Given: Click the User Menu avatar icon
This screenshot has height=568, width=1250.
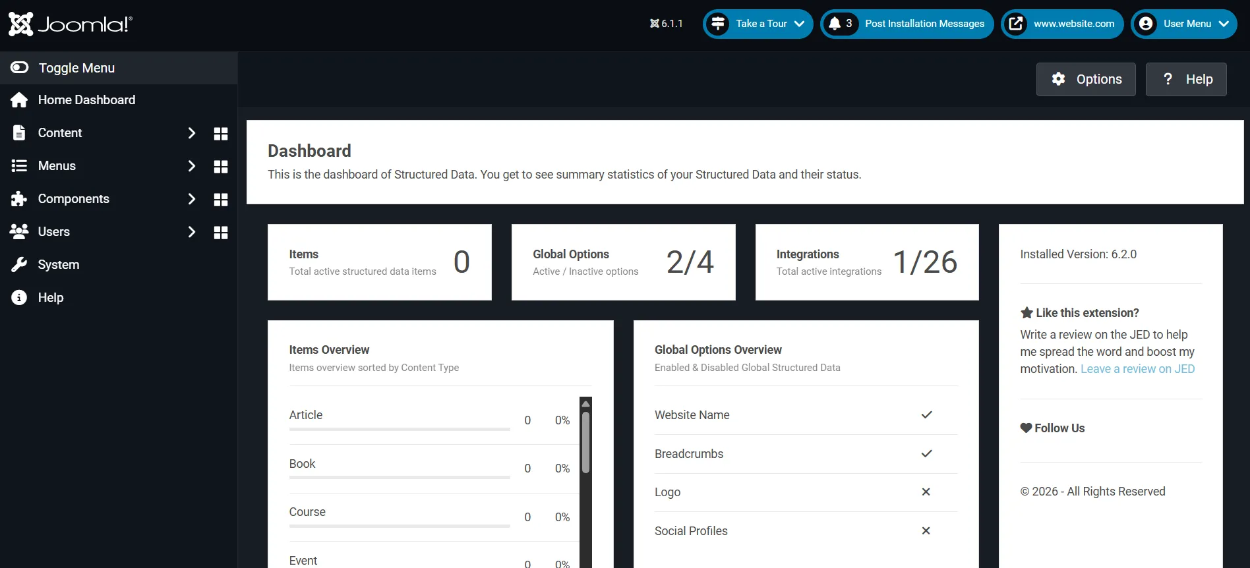Looking at the screenshot, I should tap(1146, 24).
